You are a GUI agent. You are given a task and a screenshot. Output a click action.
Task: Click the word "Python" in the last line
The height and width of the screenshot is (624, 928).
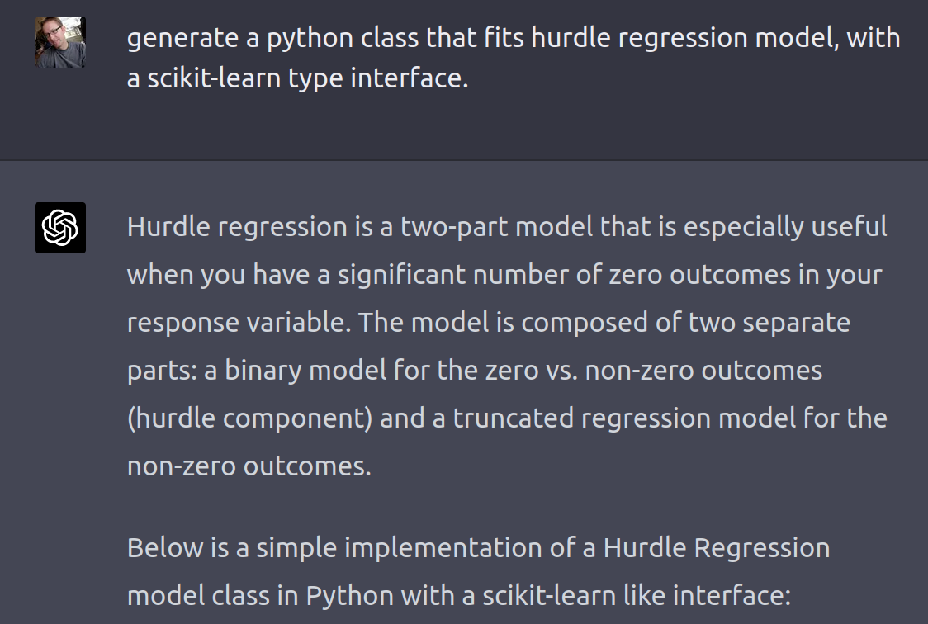click(x=351, y=595)
